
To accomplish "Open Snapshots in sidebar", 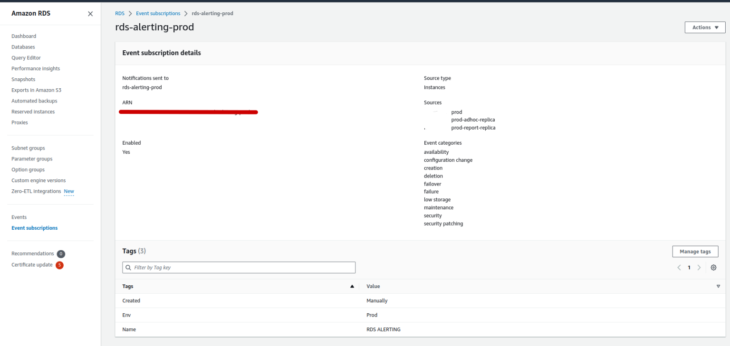I will tap(23, 79).
